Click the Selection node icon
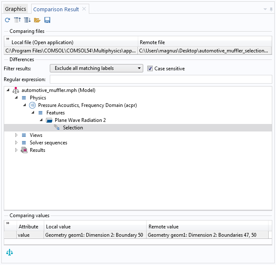 point(57,127)
